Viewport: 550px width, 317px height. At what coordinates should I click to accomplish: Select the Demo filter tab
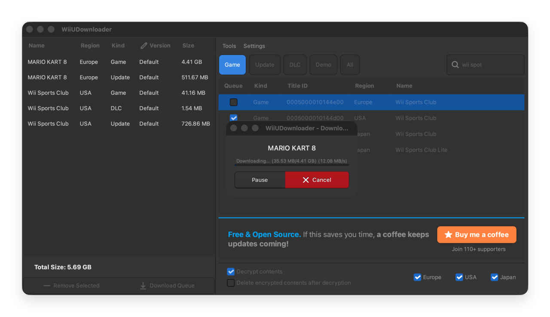323,65
